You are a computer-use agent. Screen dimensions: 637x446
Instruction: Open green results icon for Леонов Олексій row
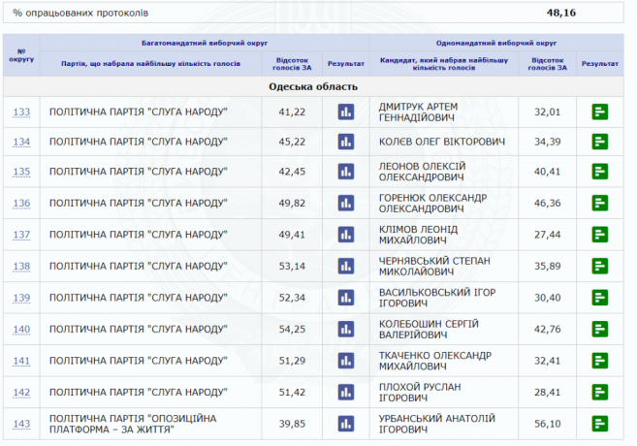click(x=599, y=172)
